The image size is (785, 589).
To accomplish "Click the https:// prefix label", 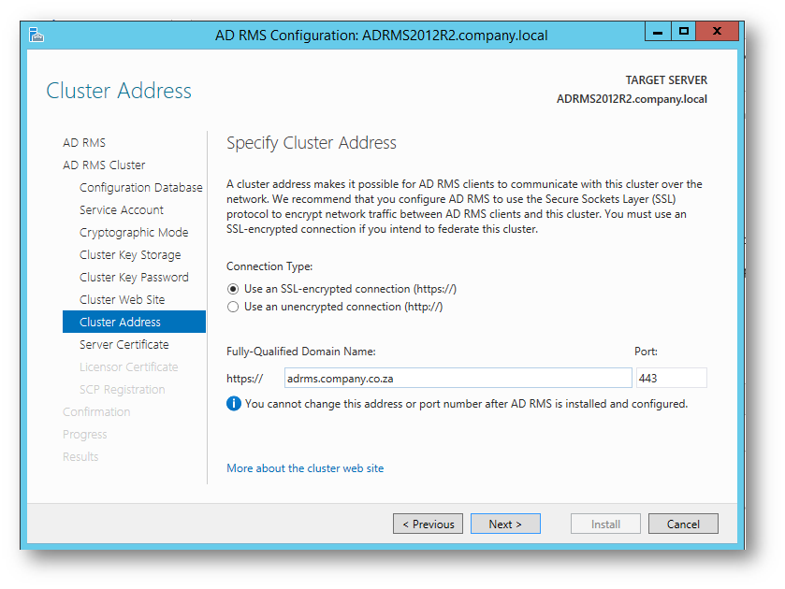I will 244,379.
